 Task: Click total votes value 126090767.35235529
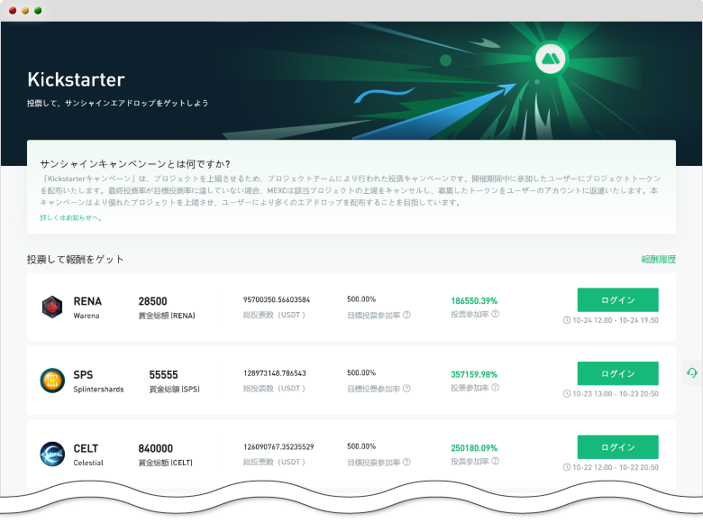278,446
